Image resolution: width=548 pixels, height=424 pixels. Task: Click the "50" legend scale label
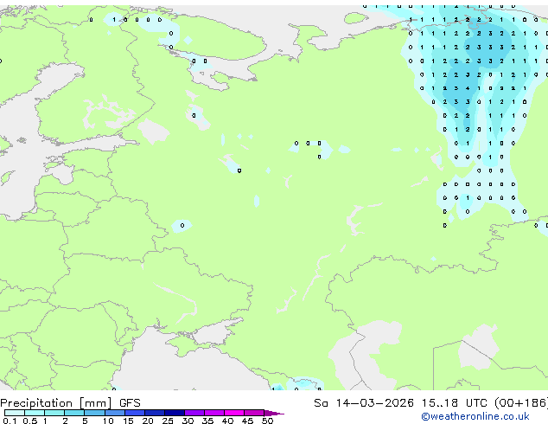coord(267,421)
